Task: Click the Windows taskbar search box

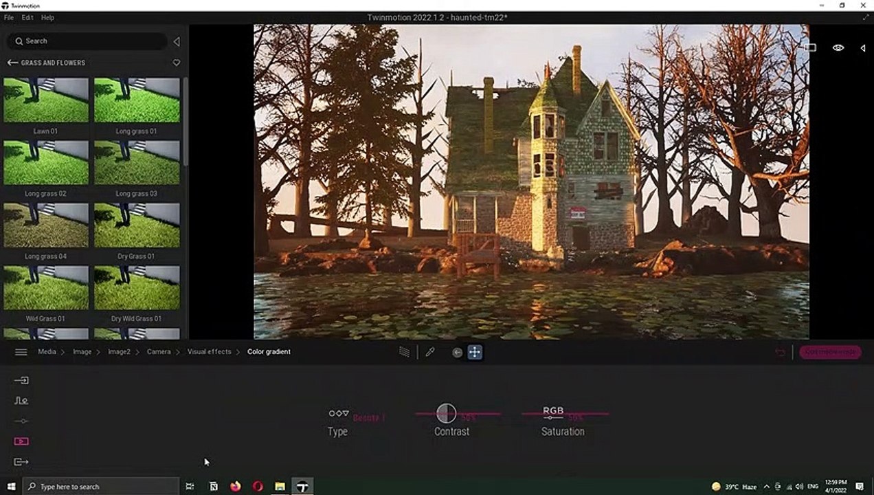Action: 101,487
